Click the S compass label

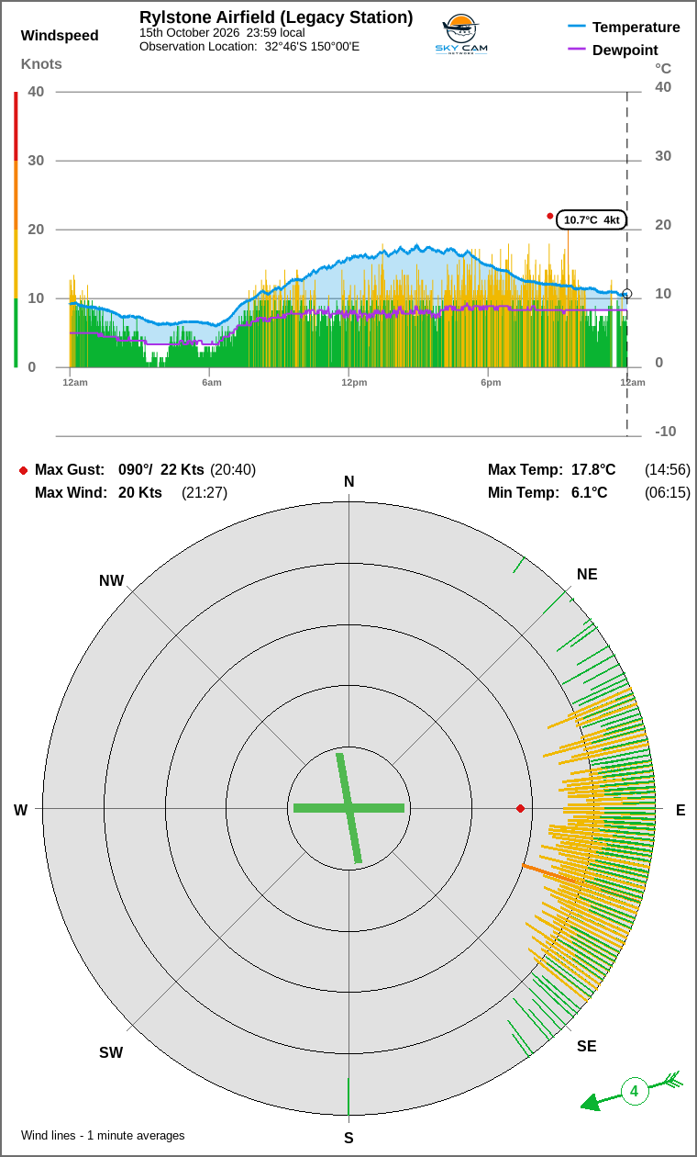click(x=348, y=1139)
